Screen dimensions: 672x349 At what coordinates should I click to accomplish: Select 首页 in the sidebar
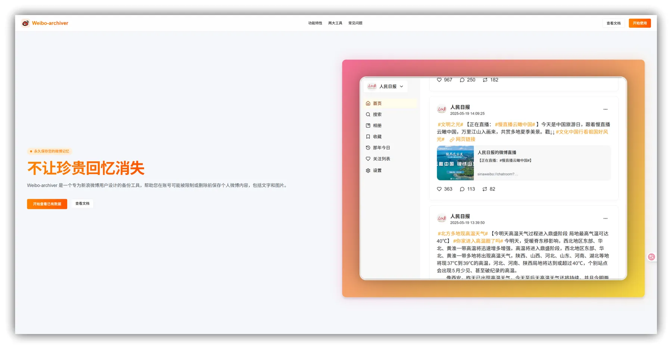(x=376, y=103)
